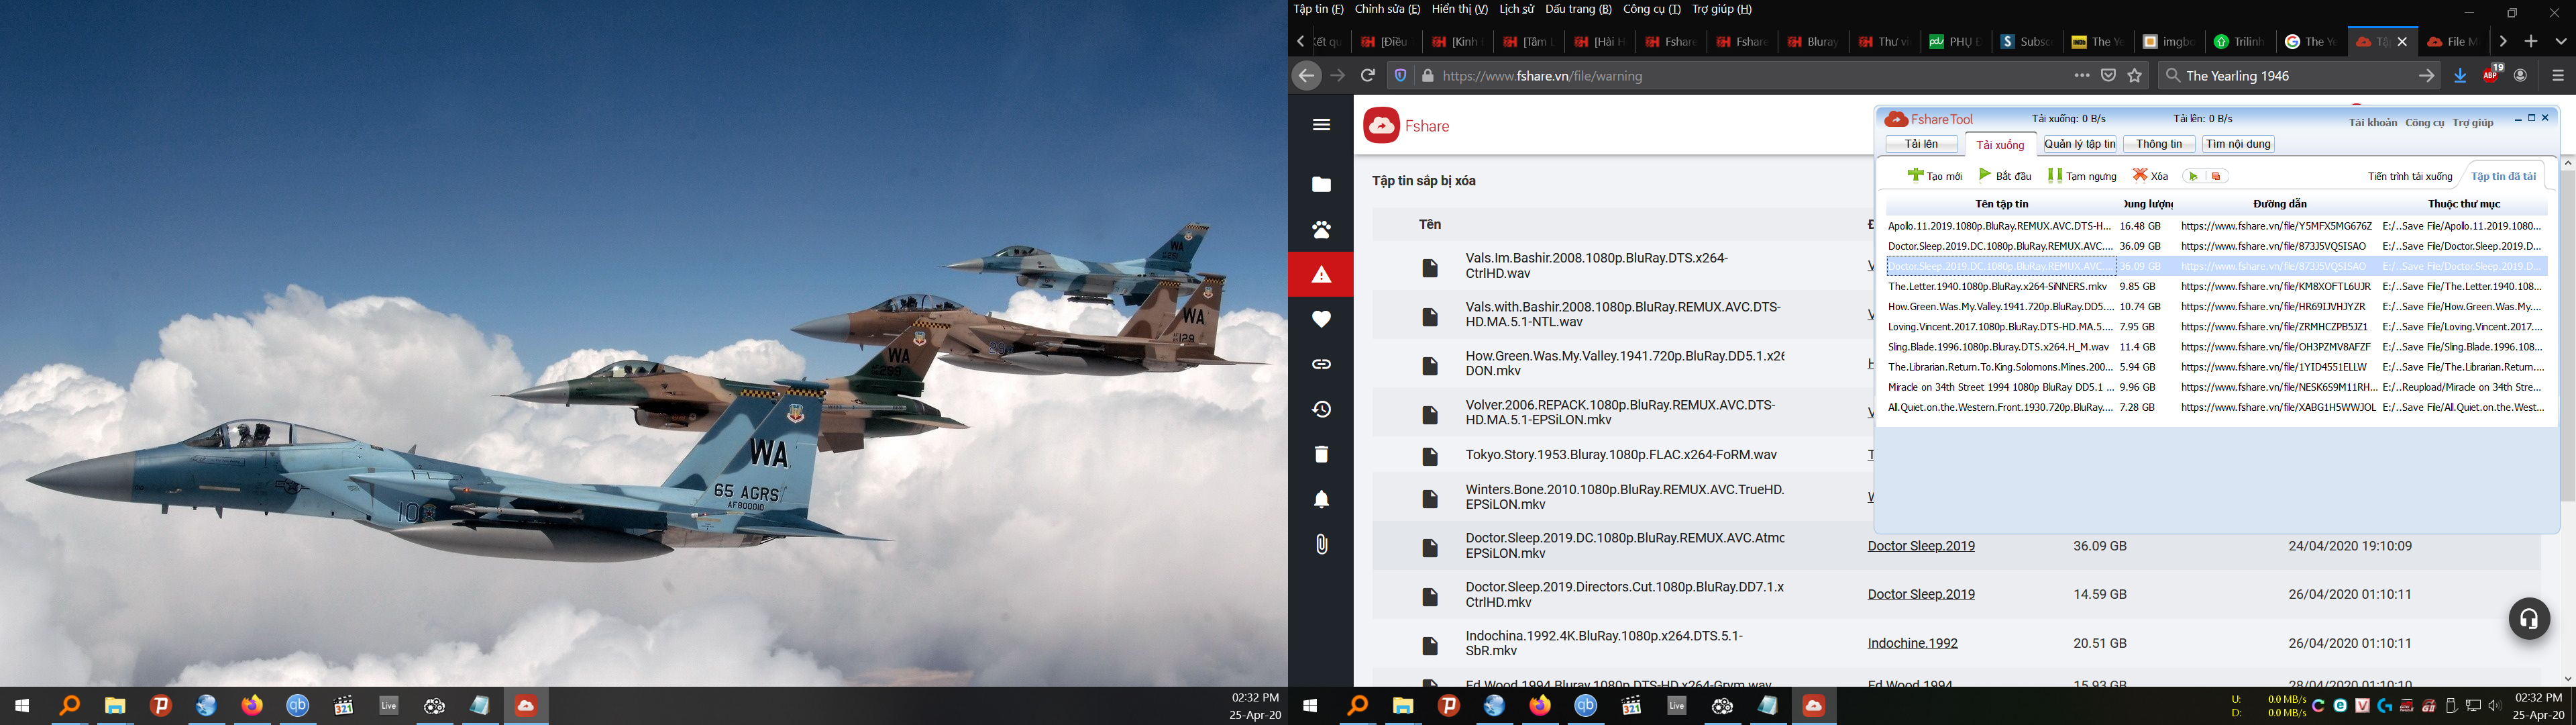Screen dimensions: 2576x725
Task: Switch to Tìm nội dung tab
Action: click(x=2238, y=144)
